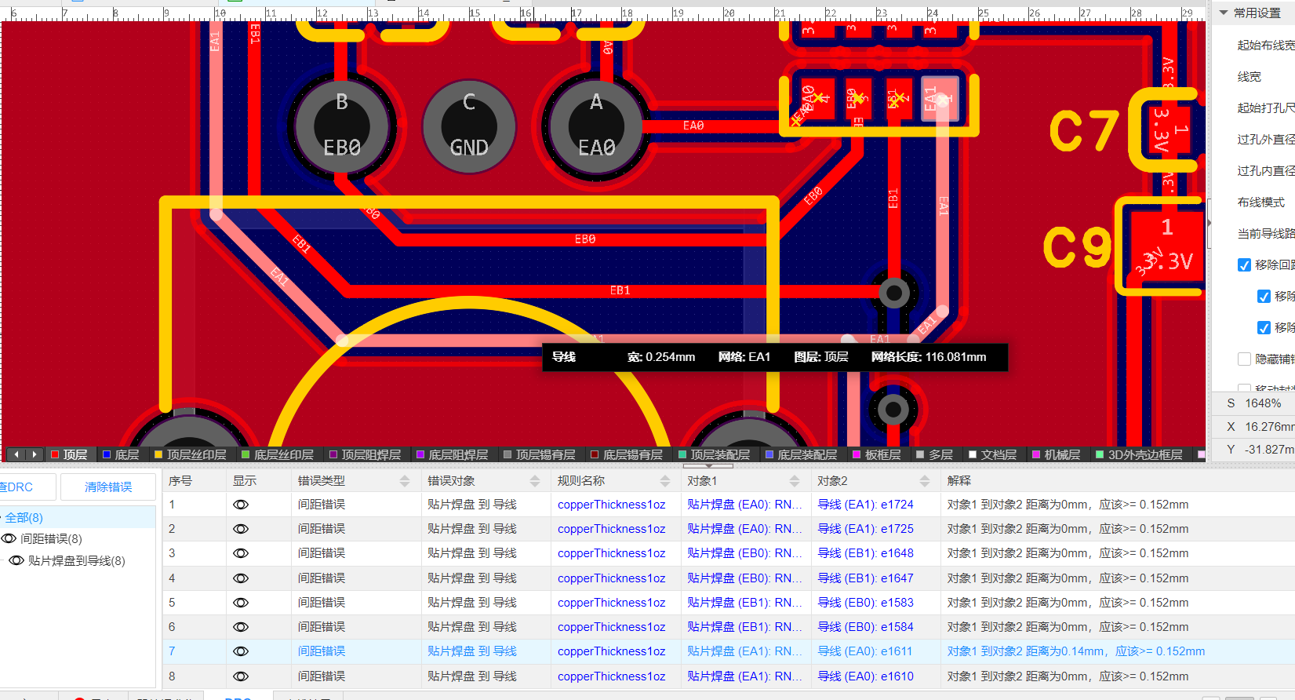Uncheck first nested checkbox under 移除回路
Viewport: 1295px width, 700px height.
pos(1264,296)
